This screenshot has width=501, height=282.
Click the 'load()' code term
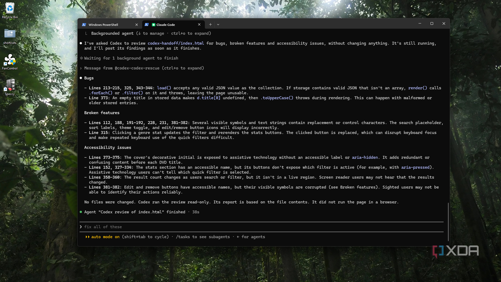pyautogui.click(x=164, y=88)
